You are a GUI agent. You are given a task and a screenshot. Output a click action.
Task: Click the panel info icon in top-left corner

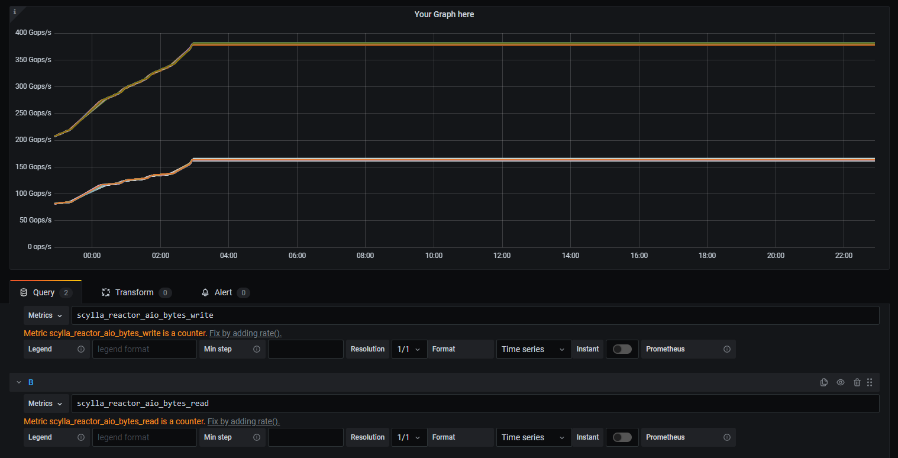tap(14, 11)
